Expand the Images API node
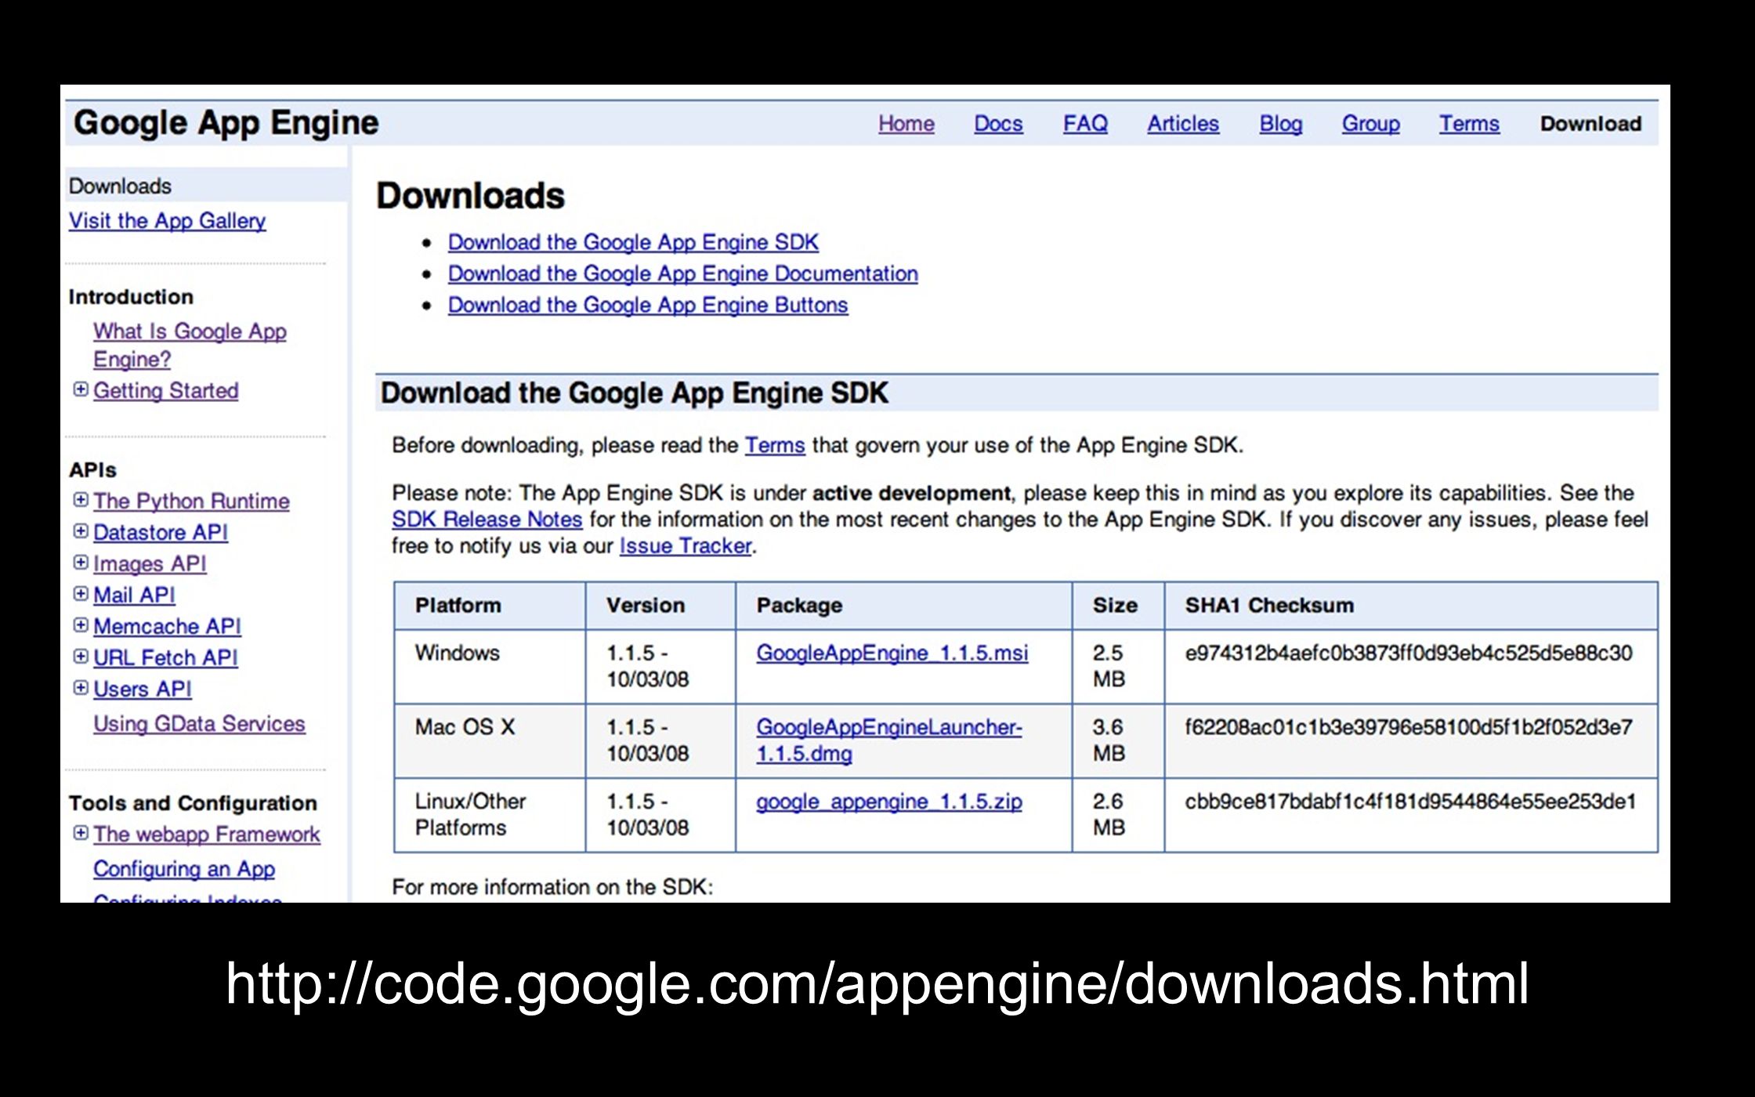Viewport: 1755px width, 1097px height. click(81, 563)
